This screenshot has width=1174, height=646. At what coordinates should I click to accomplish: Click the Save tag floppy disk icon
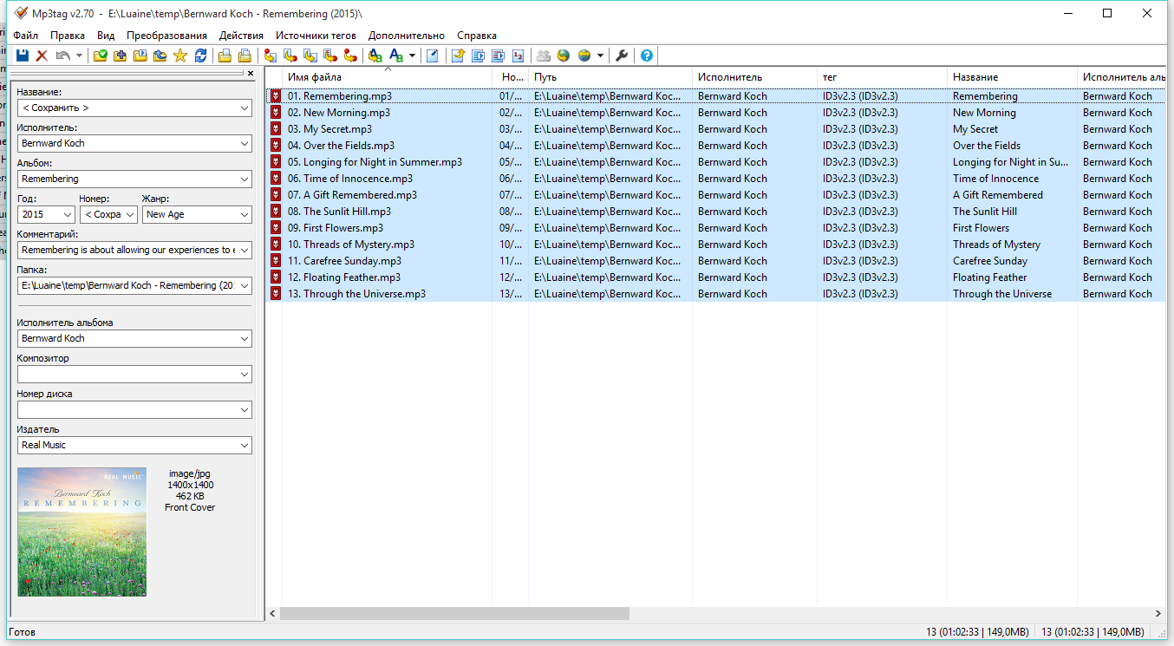click(x=23, y=55)
